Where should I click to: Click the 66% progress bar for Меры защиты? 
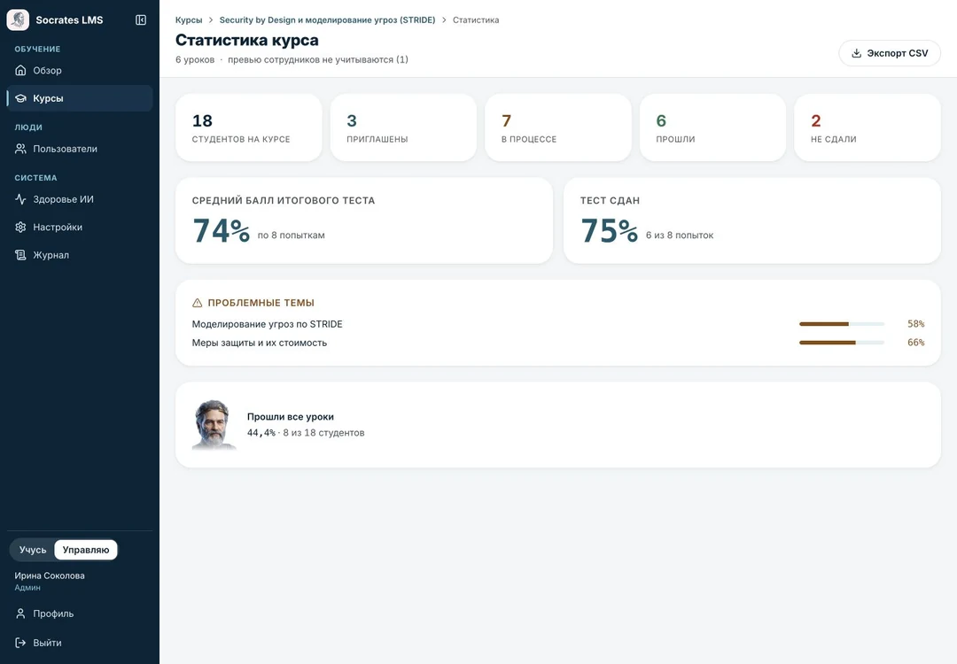(x=842, y=343)
